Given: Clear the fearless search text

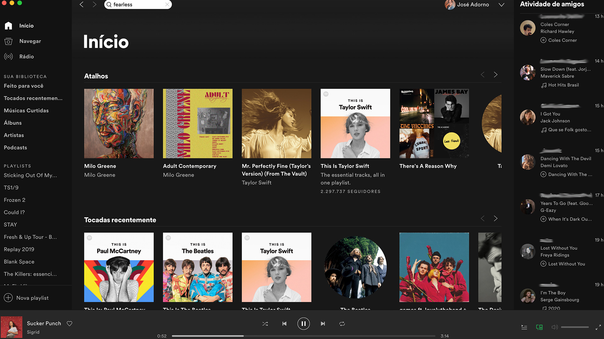Looking at the screenshot, I should pos(167,4).
